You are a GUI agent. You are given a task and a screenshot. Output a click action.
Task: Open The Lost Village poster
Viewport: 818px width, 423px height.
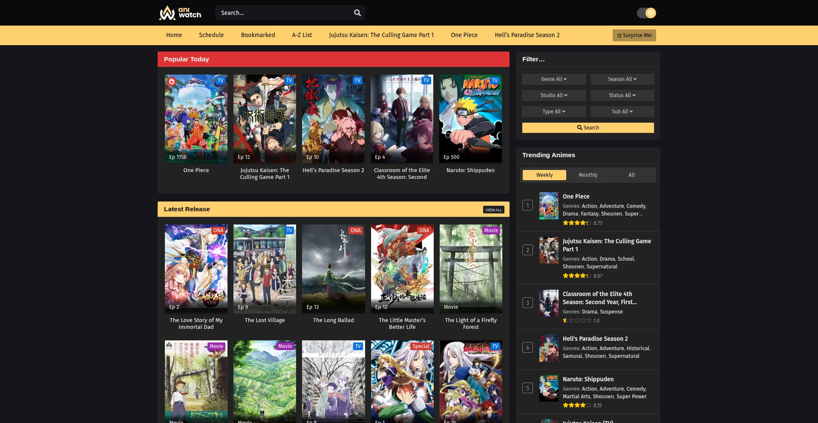[265, 269]
